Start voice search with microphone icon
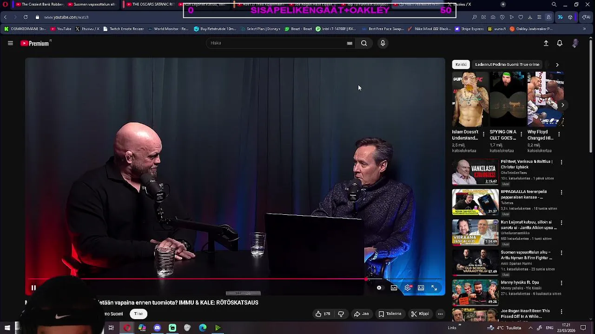Screen dimensions: 595x334 (383, 43)
